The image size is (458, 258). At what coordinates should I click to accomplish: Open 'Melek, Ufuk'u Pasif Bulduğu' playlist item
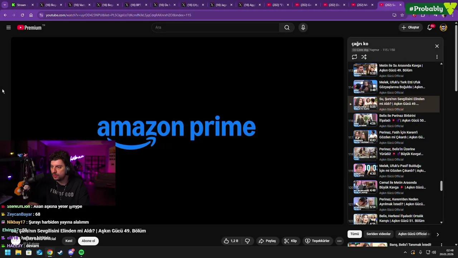(x=394, y=171)
